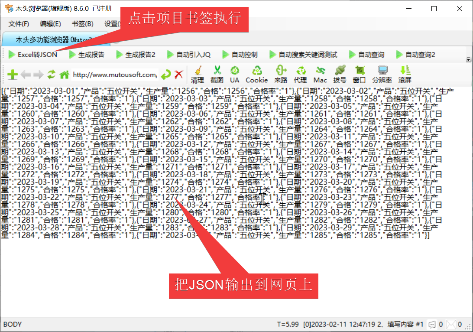
Task: Run the 自动查询2 bookmark
Action: click(x=416, y=55)
